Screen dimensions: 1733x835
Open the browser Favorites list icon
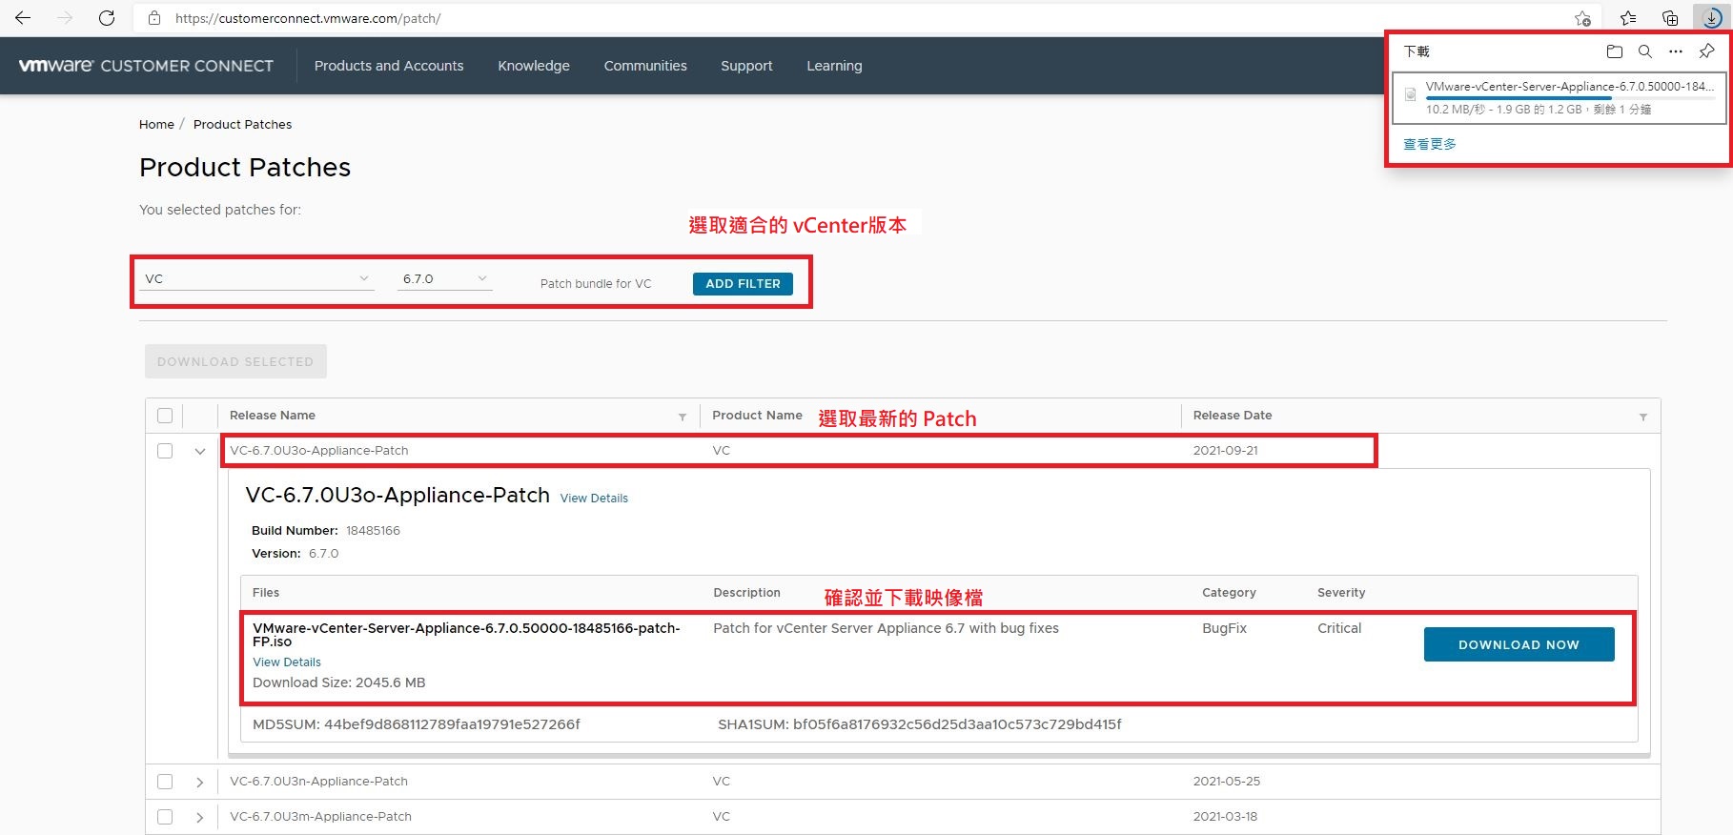(1628, 18)
